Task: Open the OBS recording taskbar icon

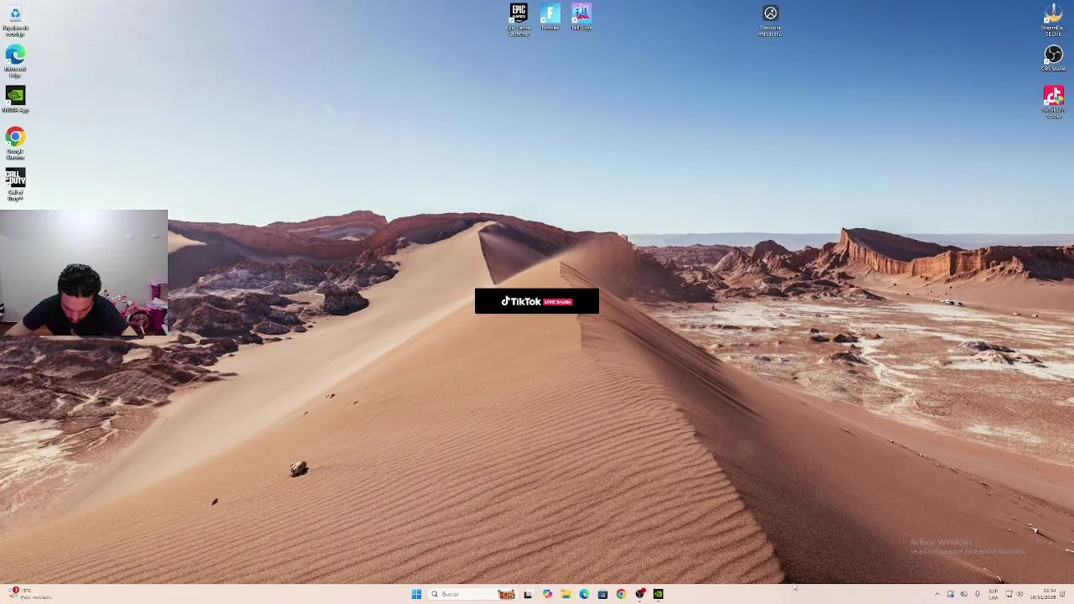Action: (640, 594)
